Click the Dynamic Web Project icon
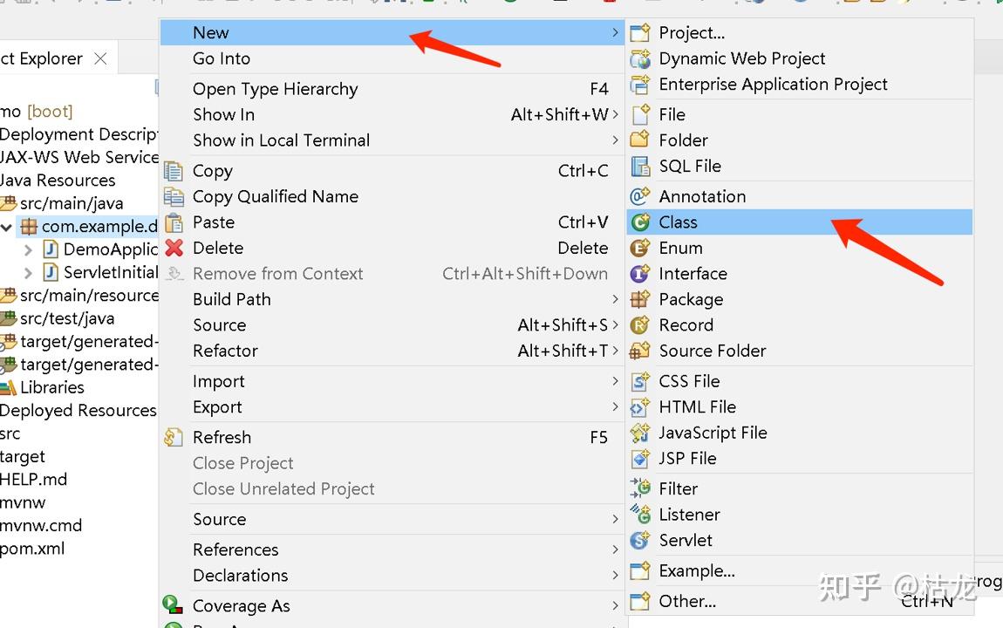Screen dimensions: 1003x628 (640, 58)
